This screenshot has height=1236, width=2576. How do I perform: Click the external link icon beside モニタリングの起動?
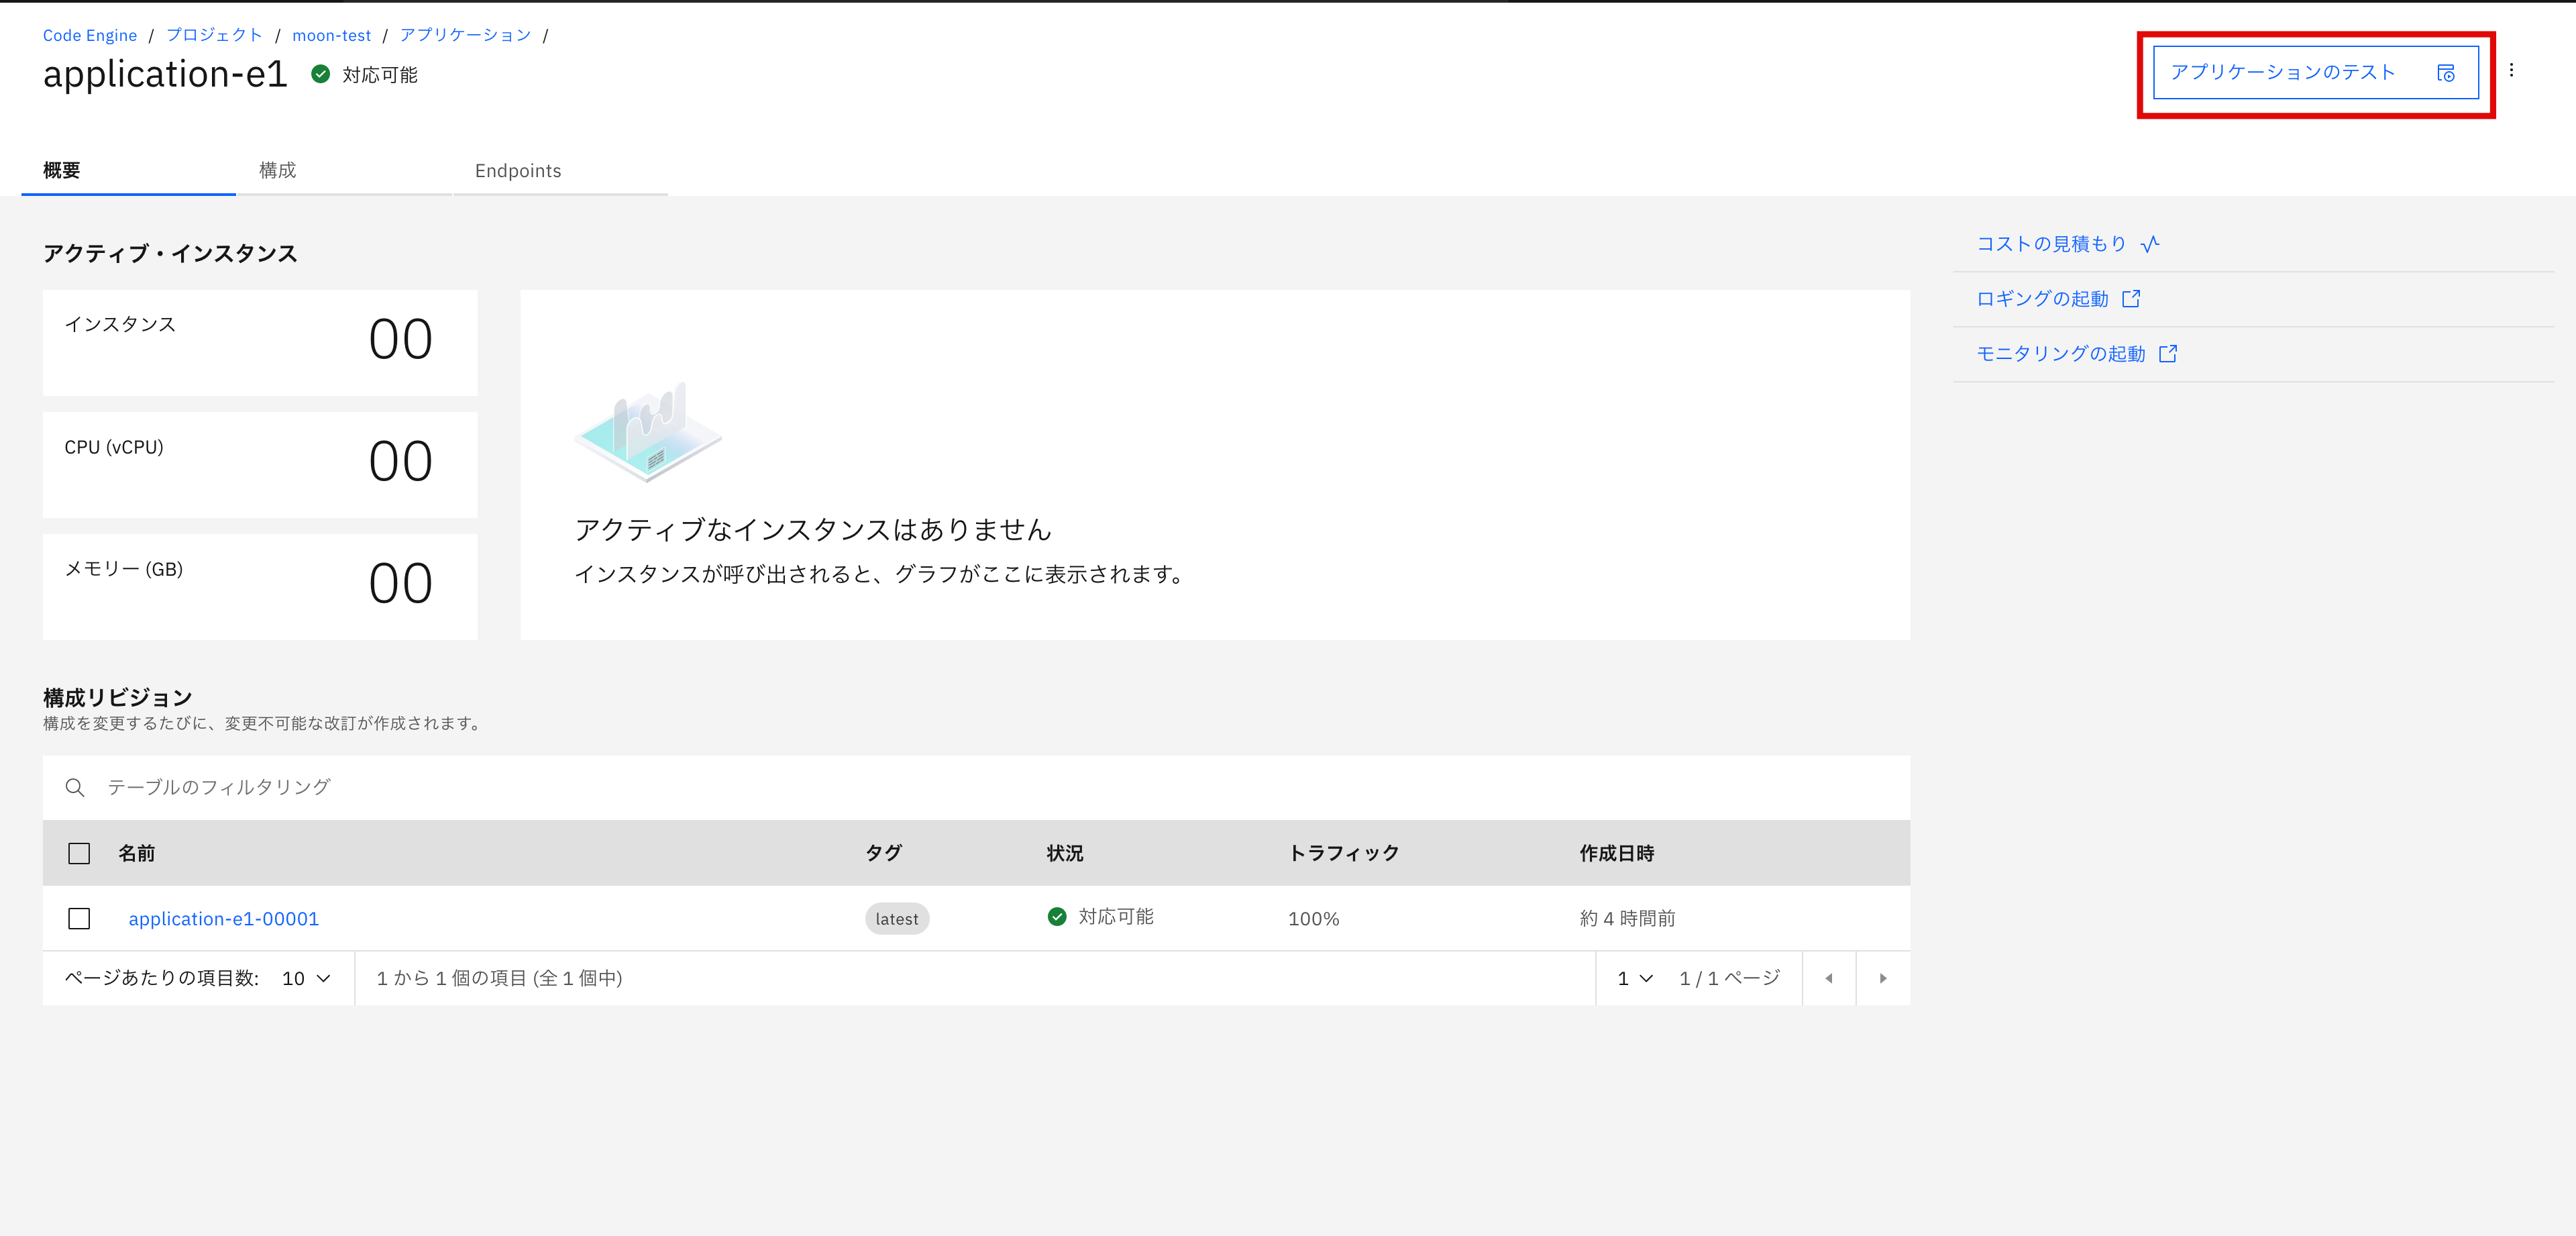pos(2168,353)
